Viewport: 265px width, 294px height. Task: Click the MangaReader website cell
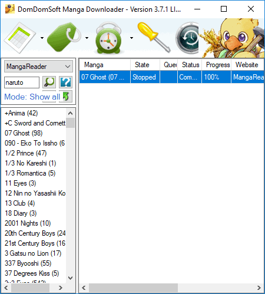248,77
